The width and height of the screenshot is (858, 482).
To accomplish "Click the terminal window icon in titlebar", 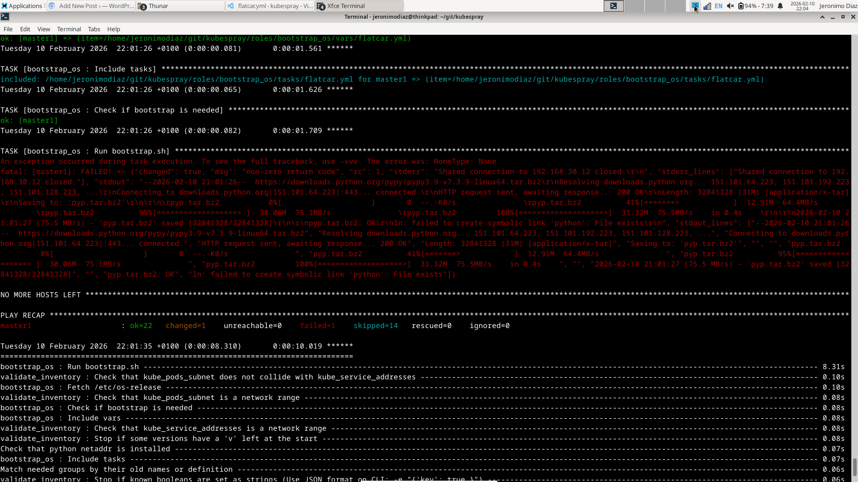I will [4, 17].
